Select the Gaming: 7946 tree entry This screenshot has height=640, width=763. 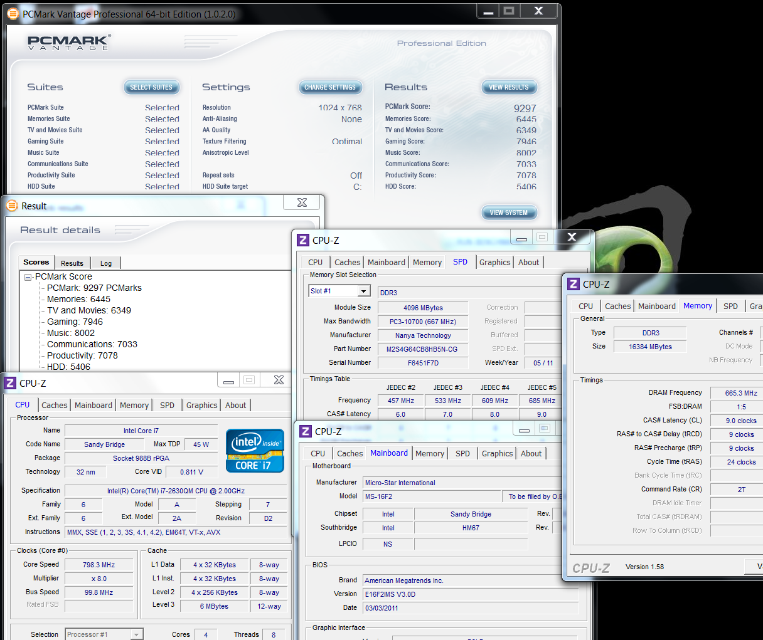coord(75,322)
